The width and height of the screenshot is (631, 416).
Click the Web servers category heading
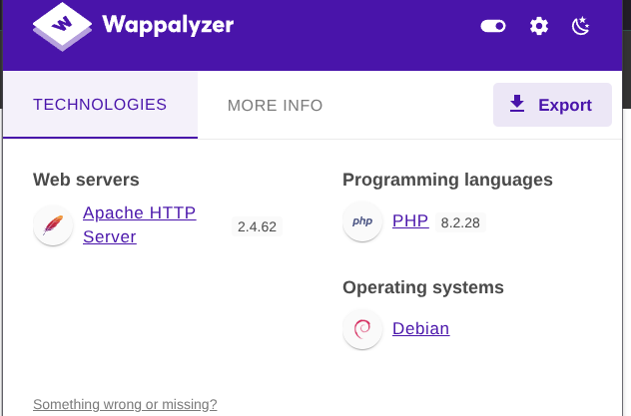click(86, 180)
